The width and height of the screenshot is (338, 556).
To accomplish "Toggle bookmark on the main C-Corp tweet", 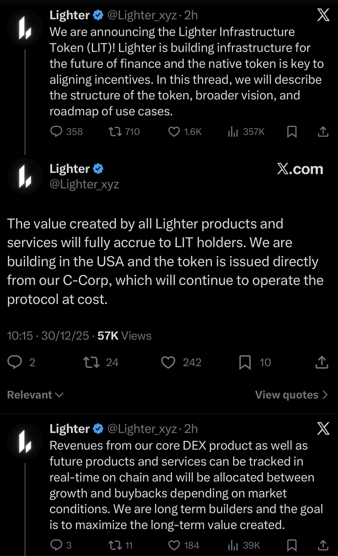I will [245, 362].
